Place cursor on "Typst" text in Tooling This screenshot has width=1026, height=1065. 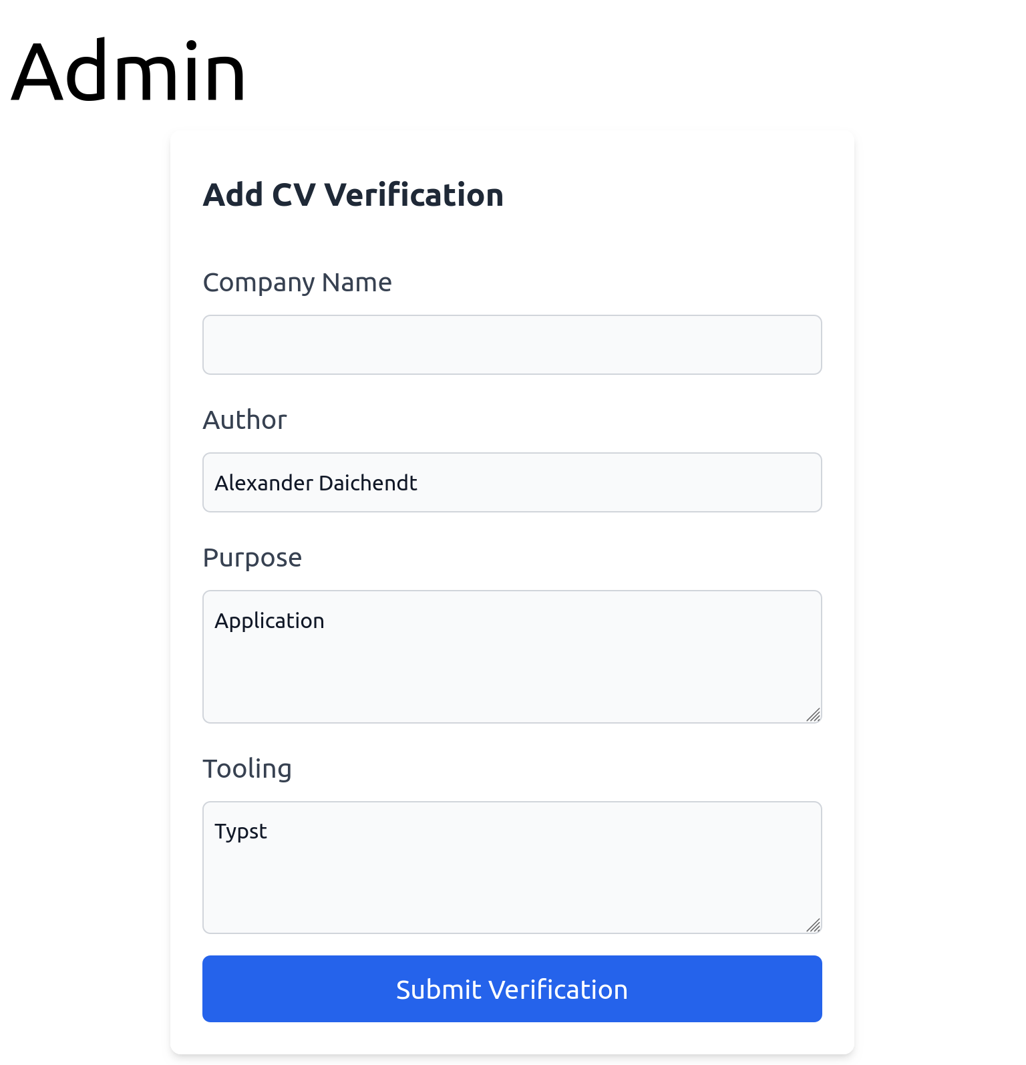240,832
